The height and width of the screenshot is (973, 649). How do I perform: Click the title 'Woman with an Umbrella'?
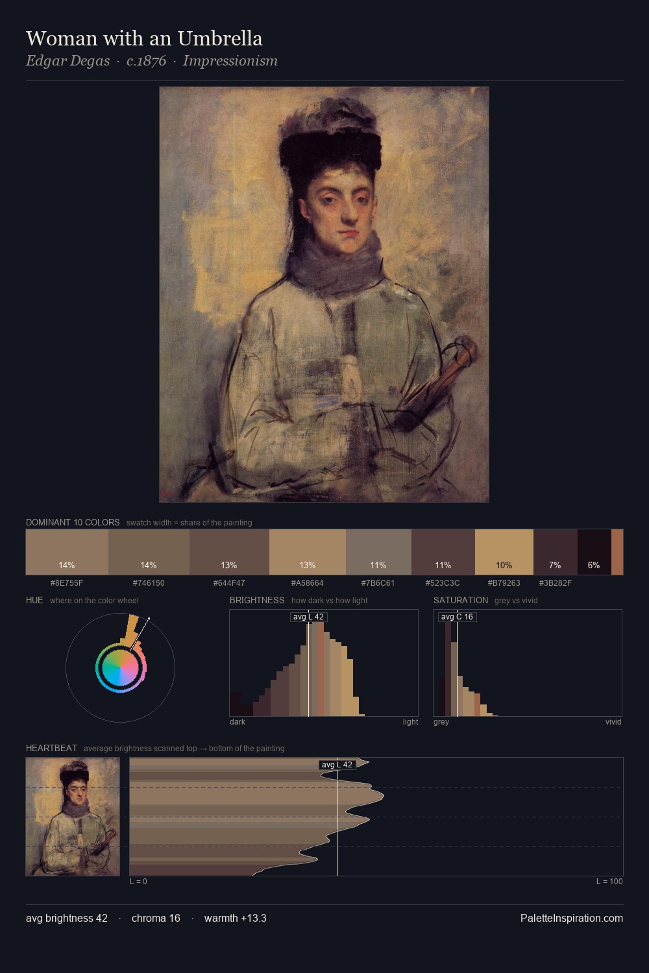coord(144,38)
